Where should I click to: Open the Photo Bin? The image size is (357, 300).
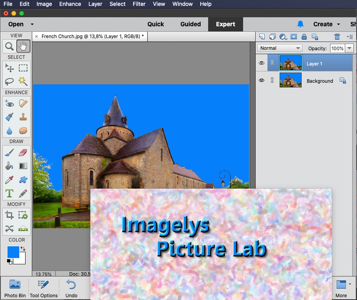click(15, 288)
